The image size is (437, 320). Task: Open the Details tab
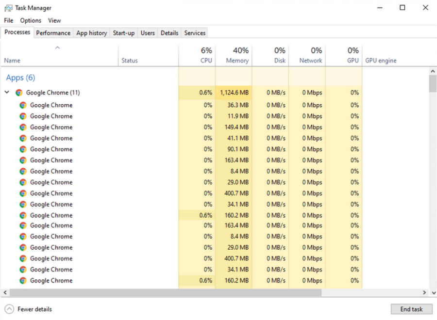[169, 33]
